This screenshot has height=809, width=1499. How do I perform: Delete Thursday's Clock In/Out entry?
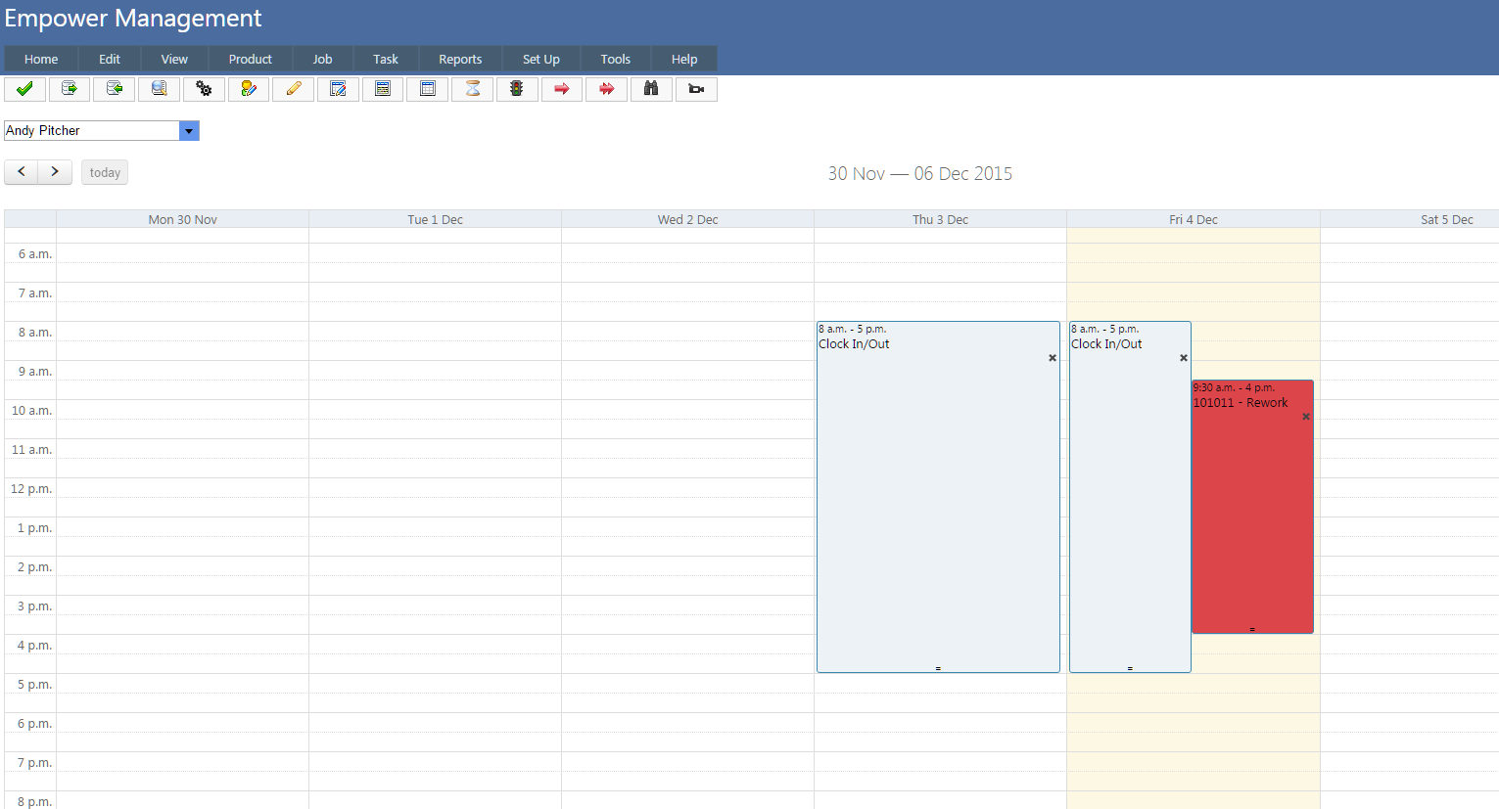pos(1053,358)
